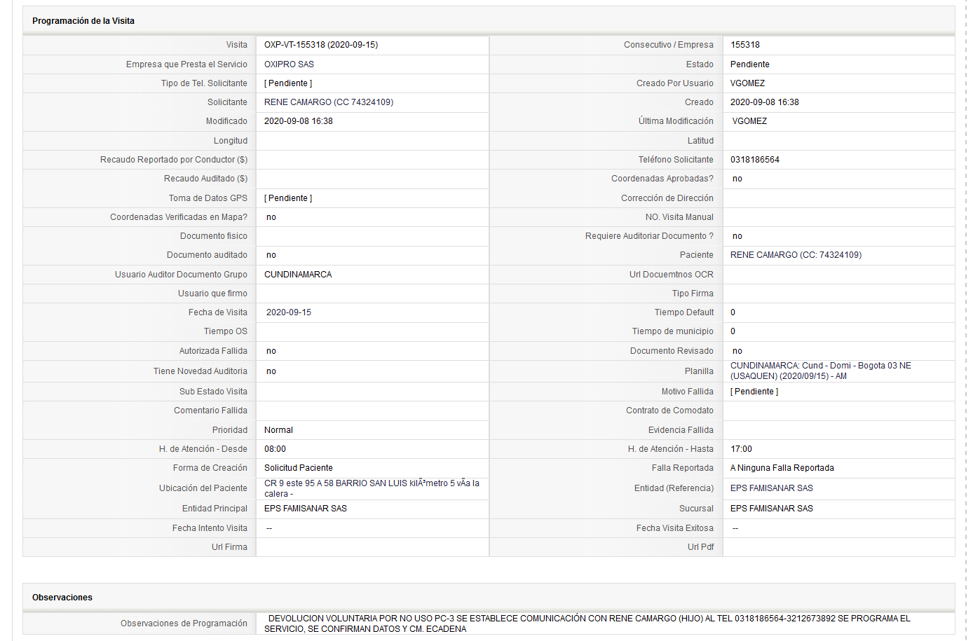Click the Sub Estado Visita label
The height and width of the screenshot is (641, 973).
coord(213,392)
